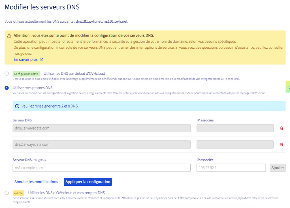Click the 'Ajouter' button

(278, 168)
